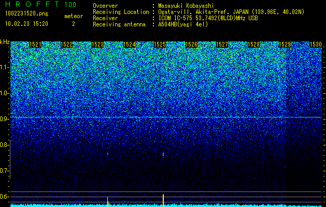Click the tall yellow power spike near 1525

[163, 200]
